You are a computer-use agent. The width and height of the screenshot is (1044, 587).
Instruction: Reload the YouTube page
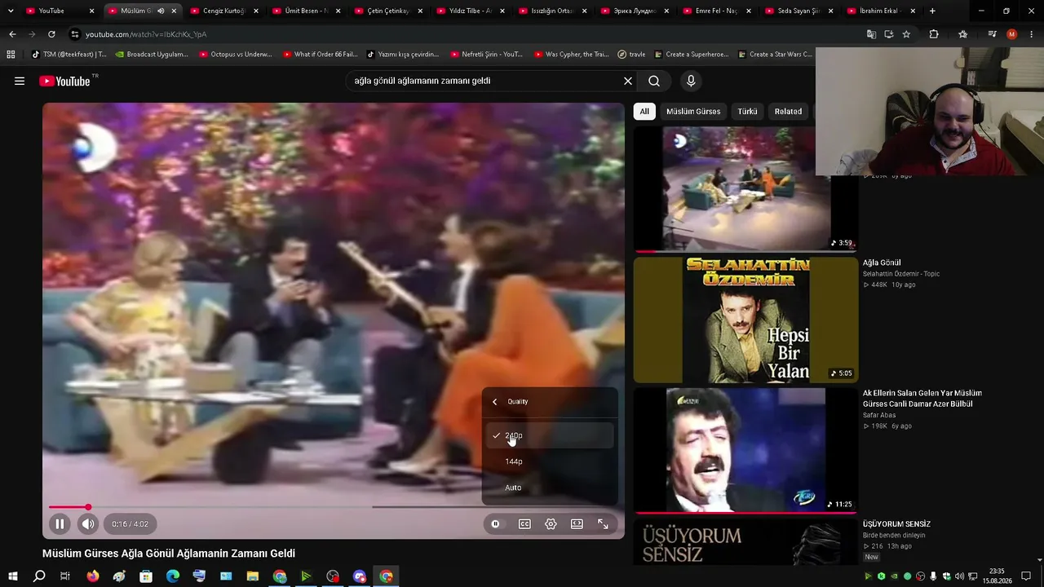pyautogui.click(x=51, y=34)
